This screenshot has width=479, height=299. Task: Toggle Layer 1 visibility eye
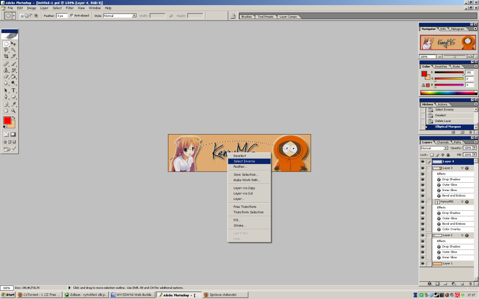[x=422, y=263]
